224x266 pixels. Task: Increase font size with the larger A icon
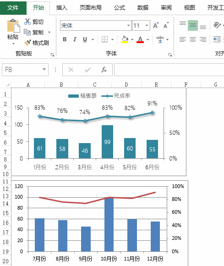[x=156, y=25]
